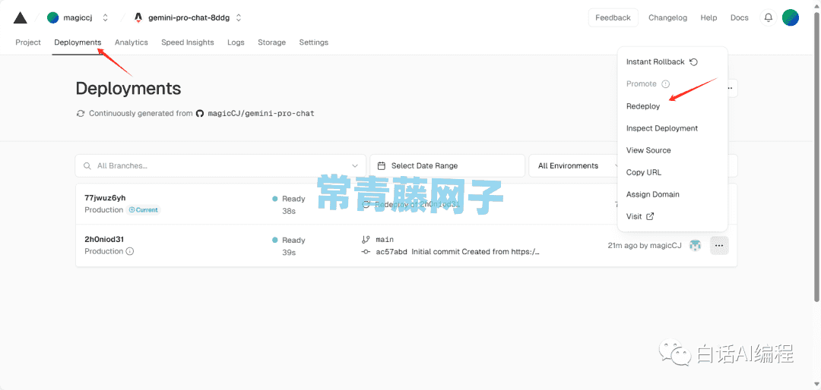Click the GitHub icon beside the repository name
Image resolution: width=821 pixels, height=390 pixels.
click(199, 114)
